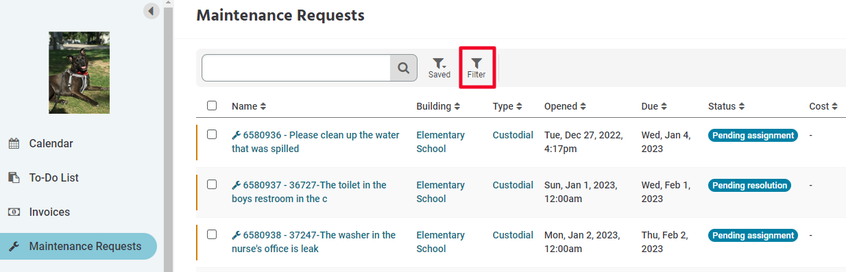Click the To-Do List clipboard icon

[x=14, y=178]
